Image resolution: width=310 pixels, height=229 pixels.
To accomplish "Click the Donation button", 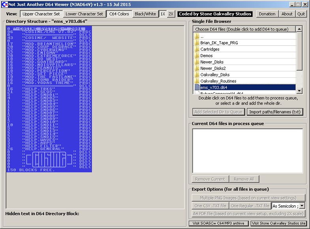I will [267, 14].
